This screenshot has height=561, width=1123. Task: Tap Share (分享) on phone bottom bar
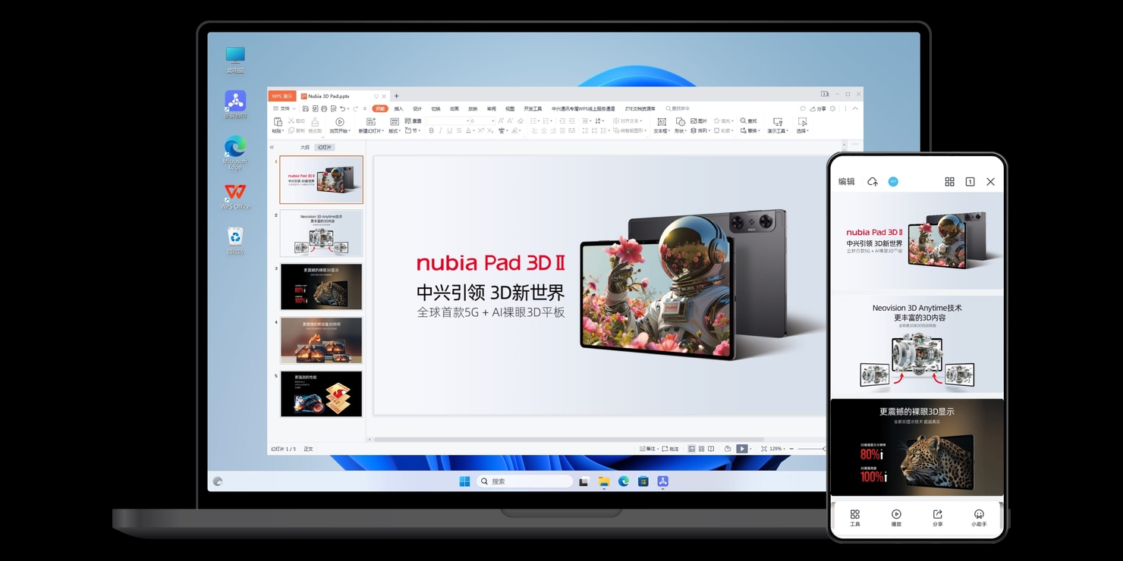(938, 518)
